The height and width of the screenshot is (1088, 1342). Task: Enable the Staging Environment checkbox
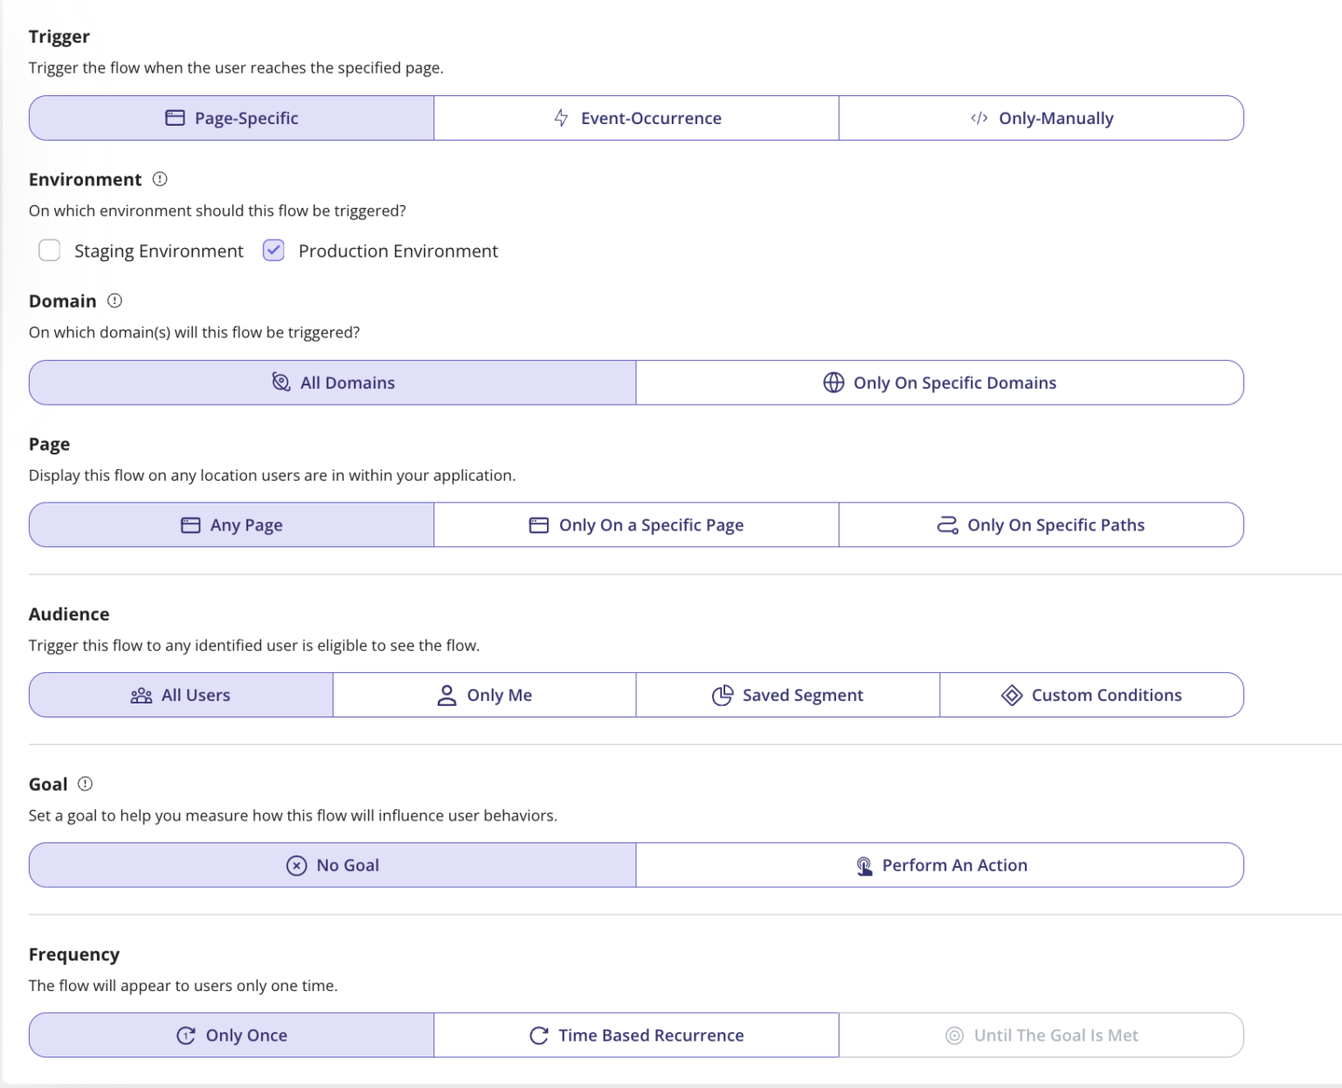[50, 251]
